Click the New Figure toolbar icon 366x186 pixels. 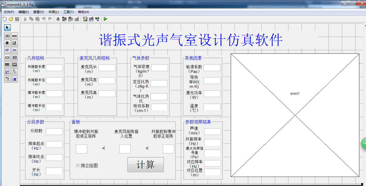click(x=4, y=19)
